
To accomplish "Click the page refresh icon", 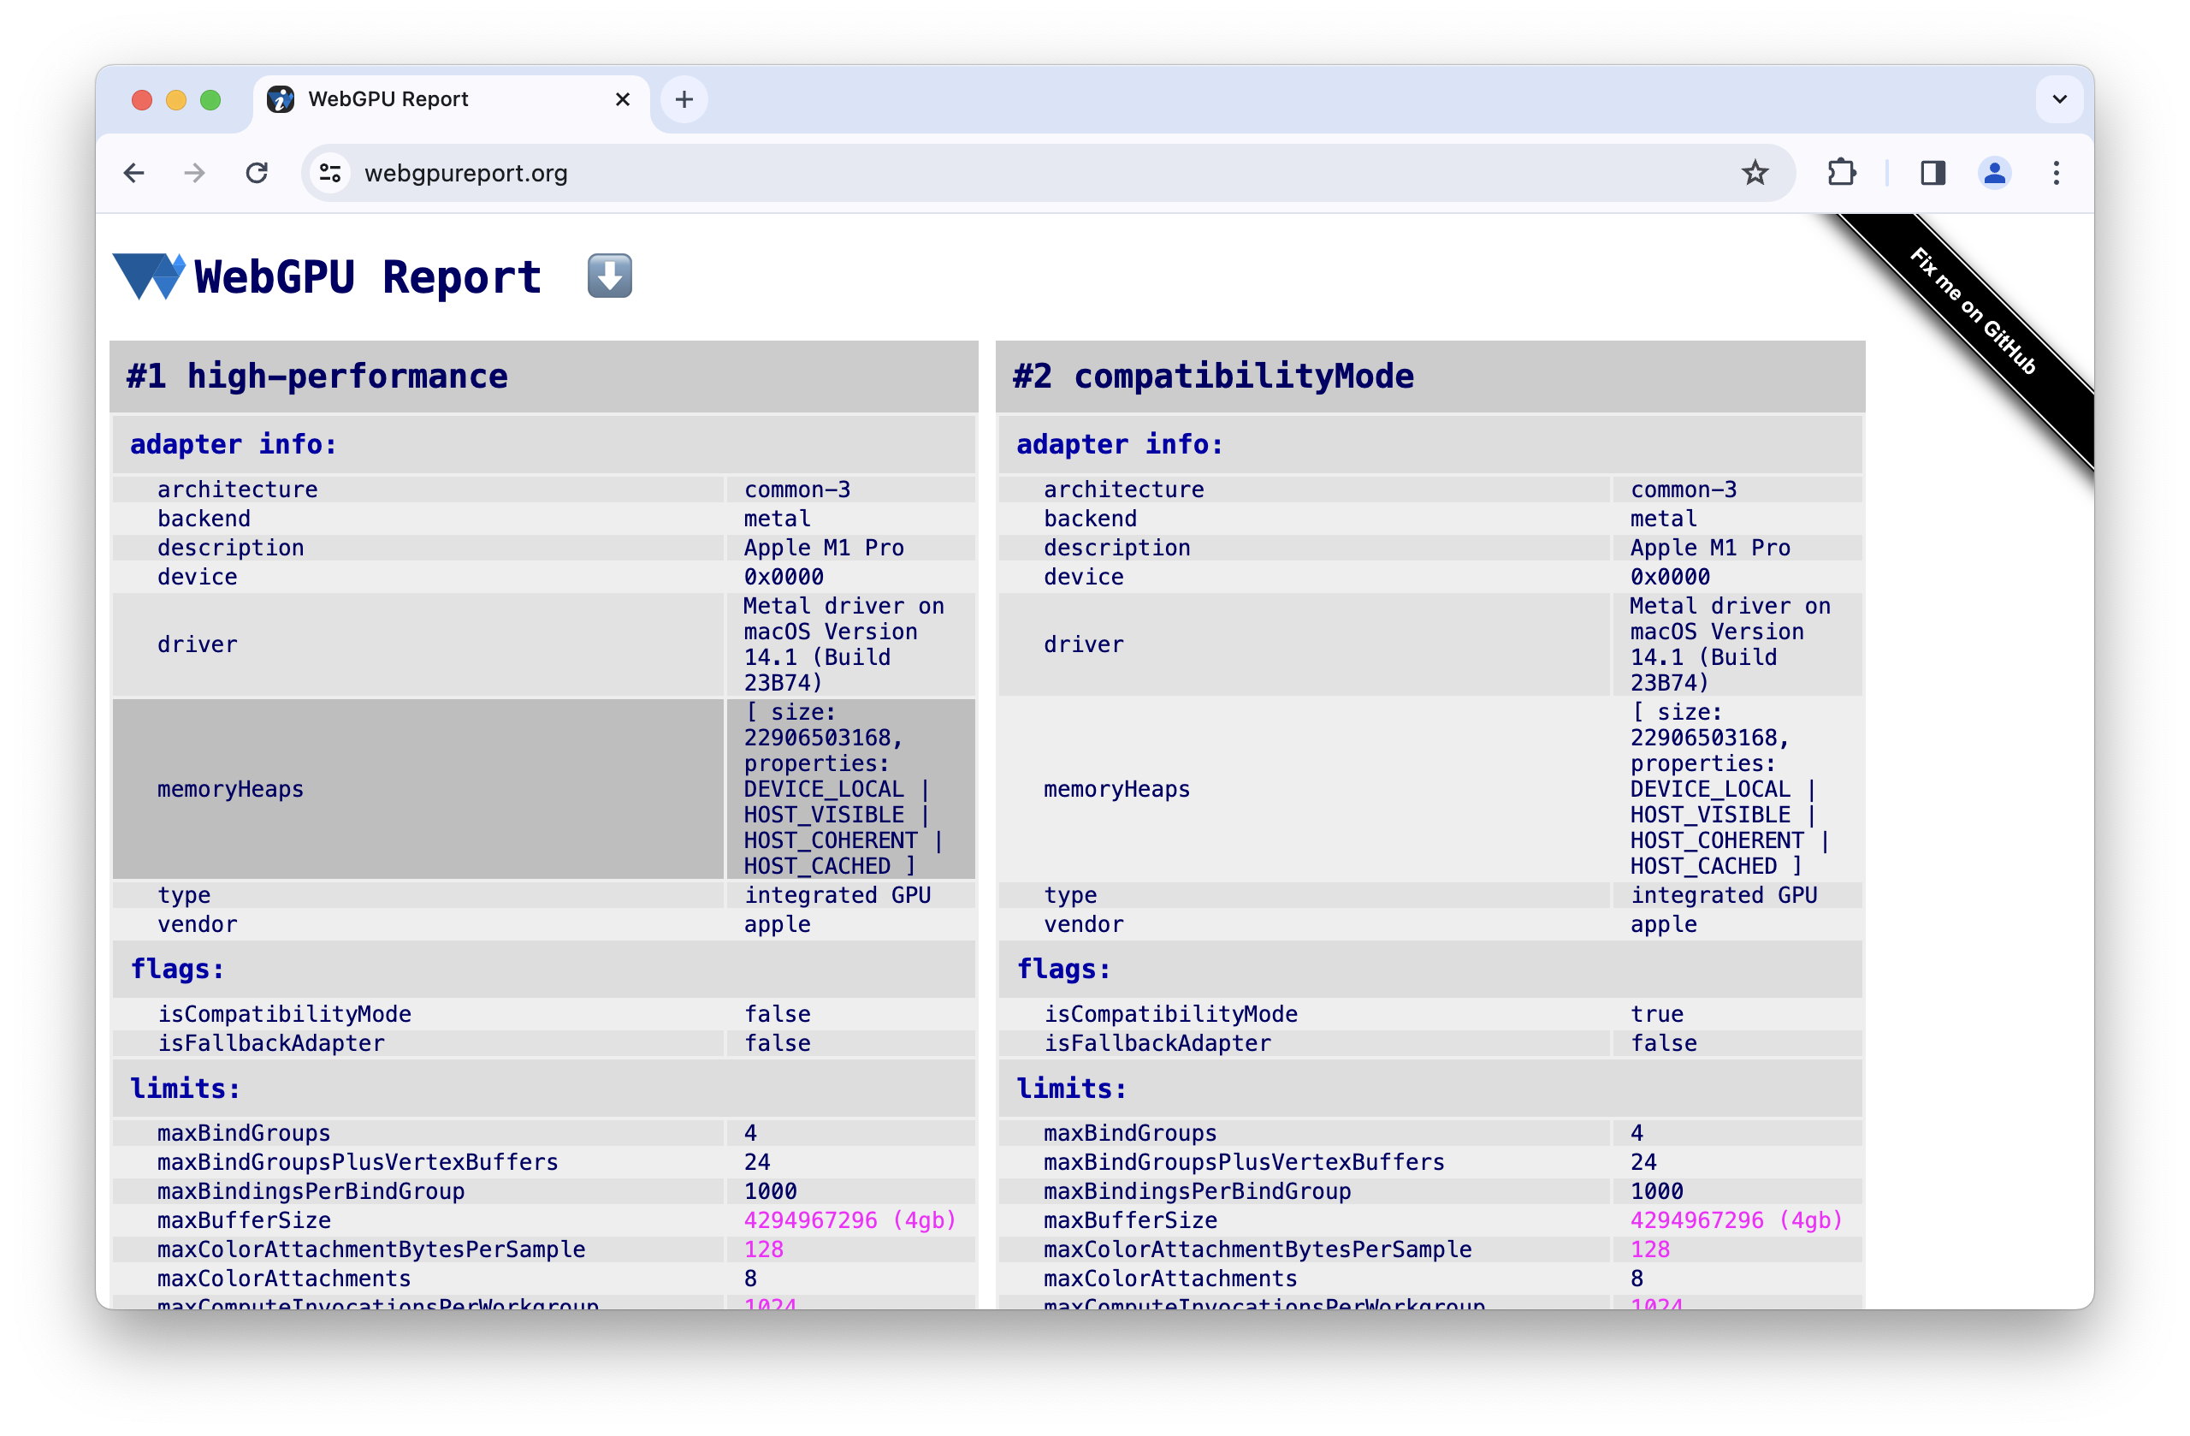I will 257,173.
